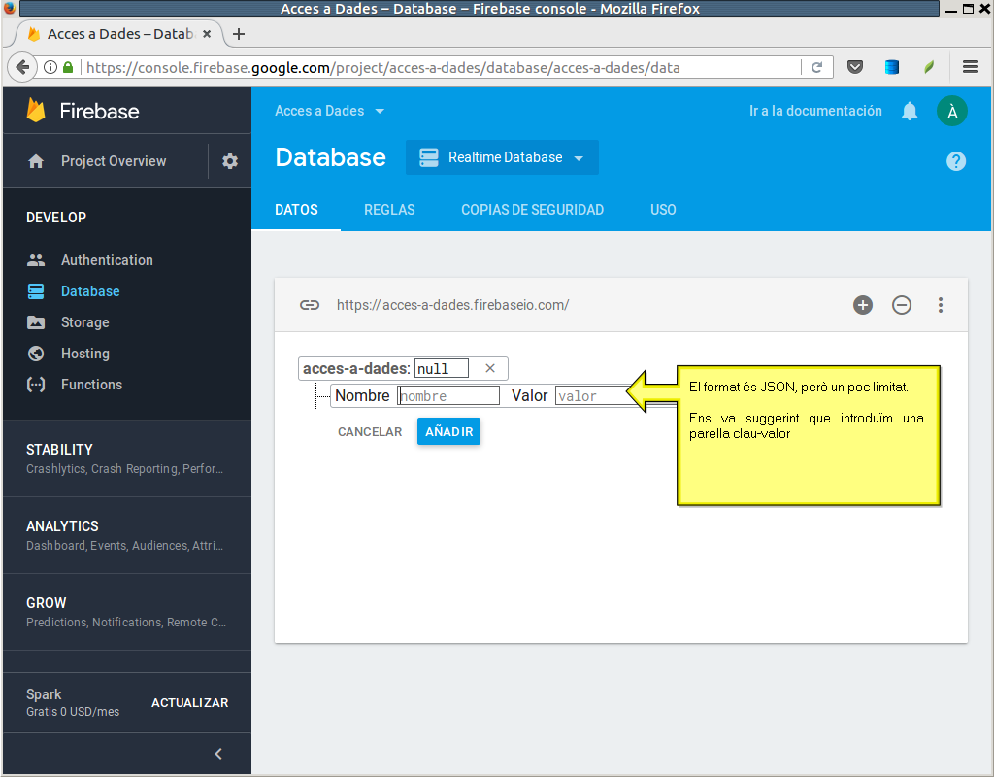The width and height of the screenshot is (994, 777).
Task: Select Database in the sidebar
Action: 90,291
